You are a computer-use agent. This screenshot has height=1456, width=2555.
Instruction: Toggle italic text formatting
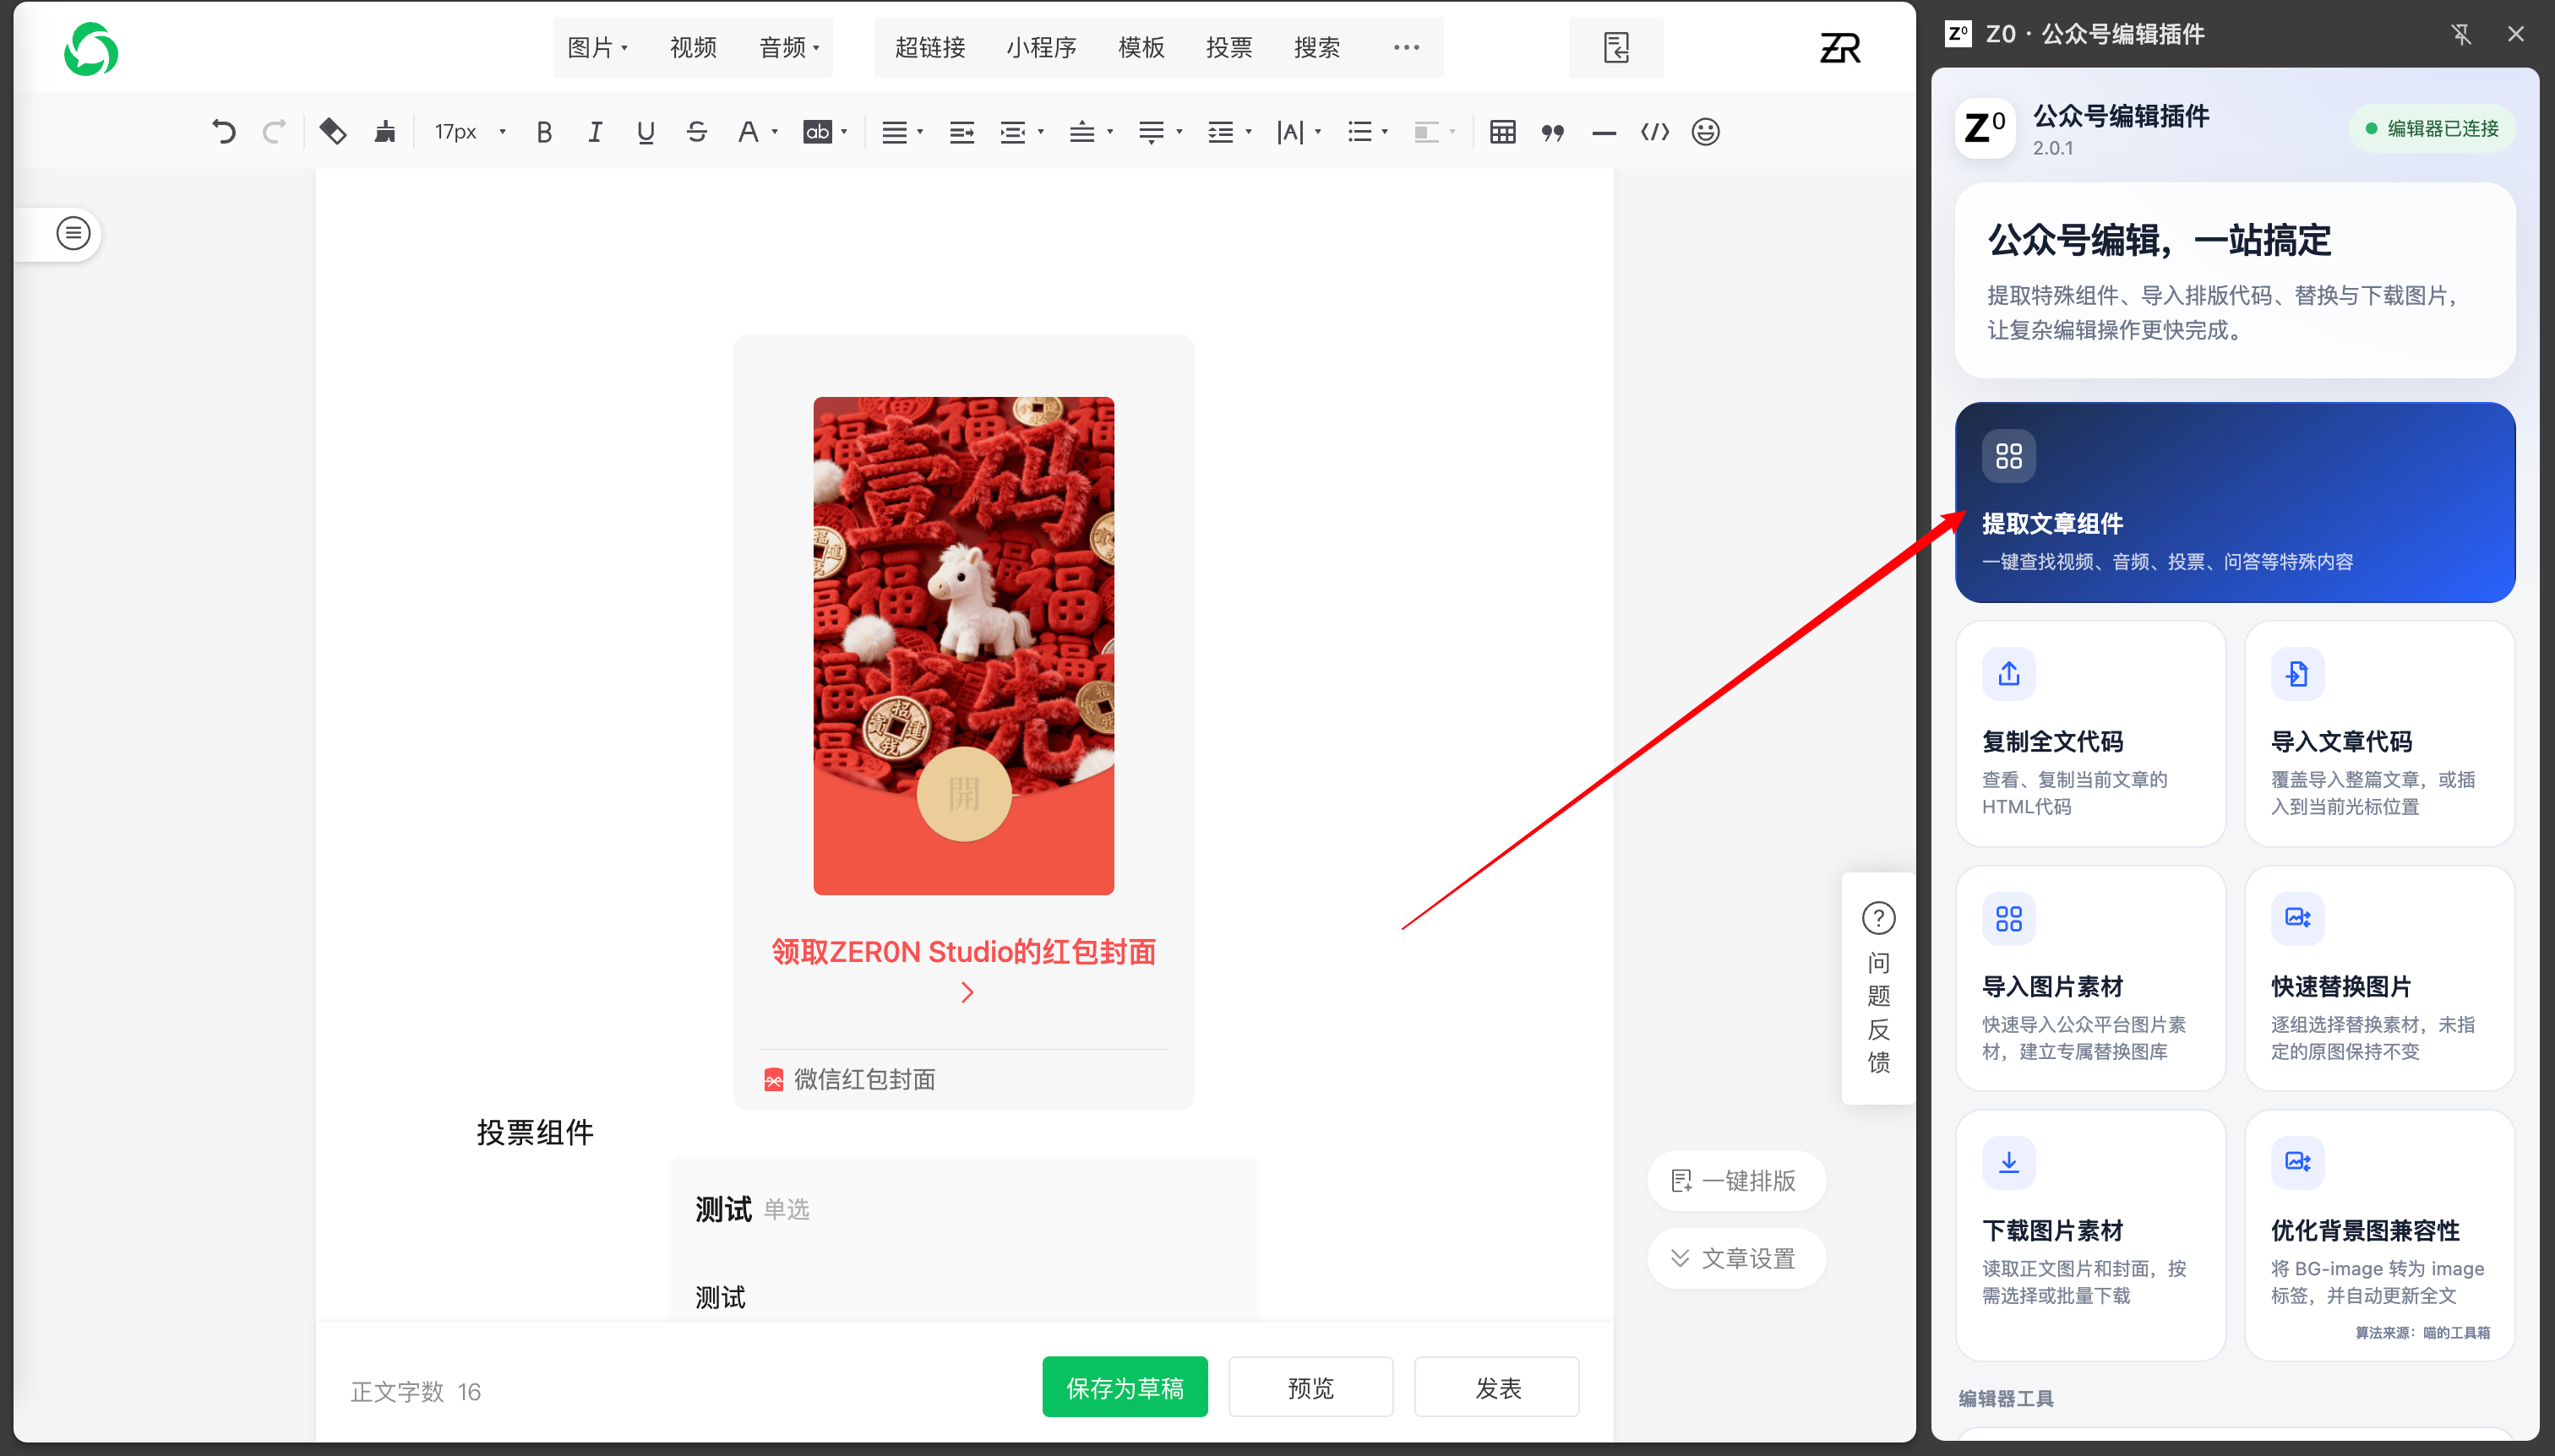(595, 132)
